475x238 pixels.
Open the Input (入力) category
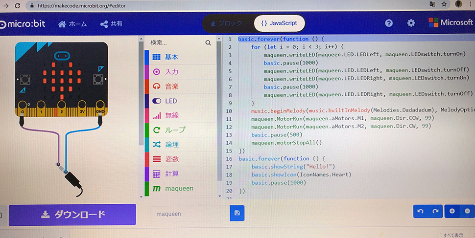180,72
